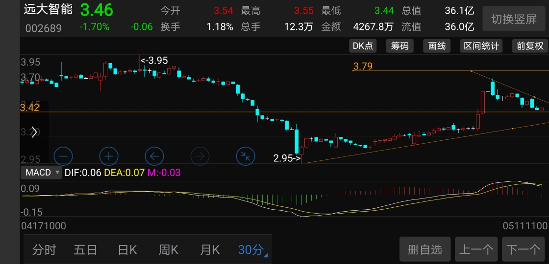Viewport: 549px width, 264px height.
Task: Tap the 2.95-> low price marker
Action: point(287,158)
